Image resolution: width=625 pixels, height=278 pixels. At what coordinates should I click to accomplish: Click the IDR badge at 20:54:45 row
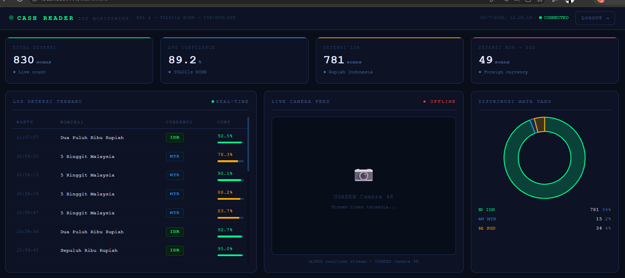click(175, 250)
